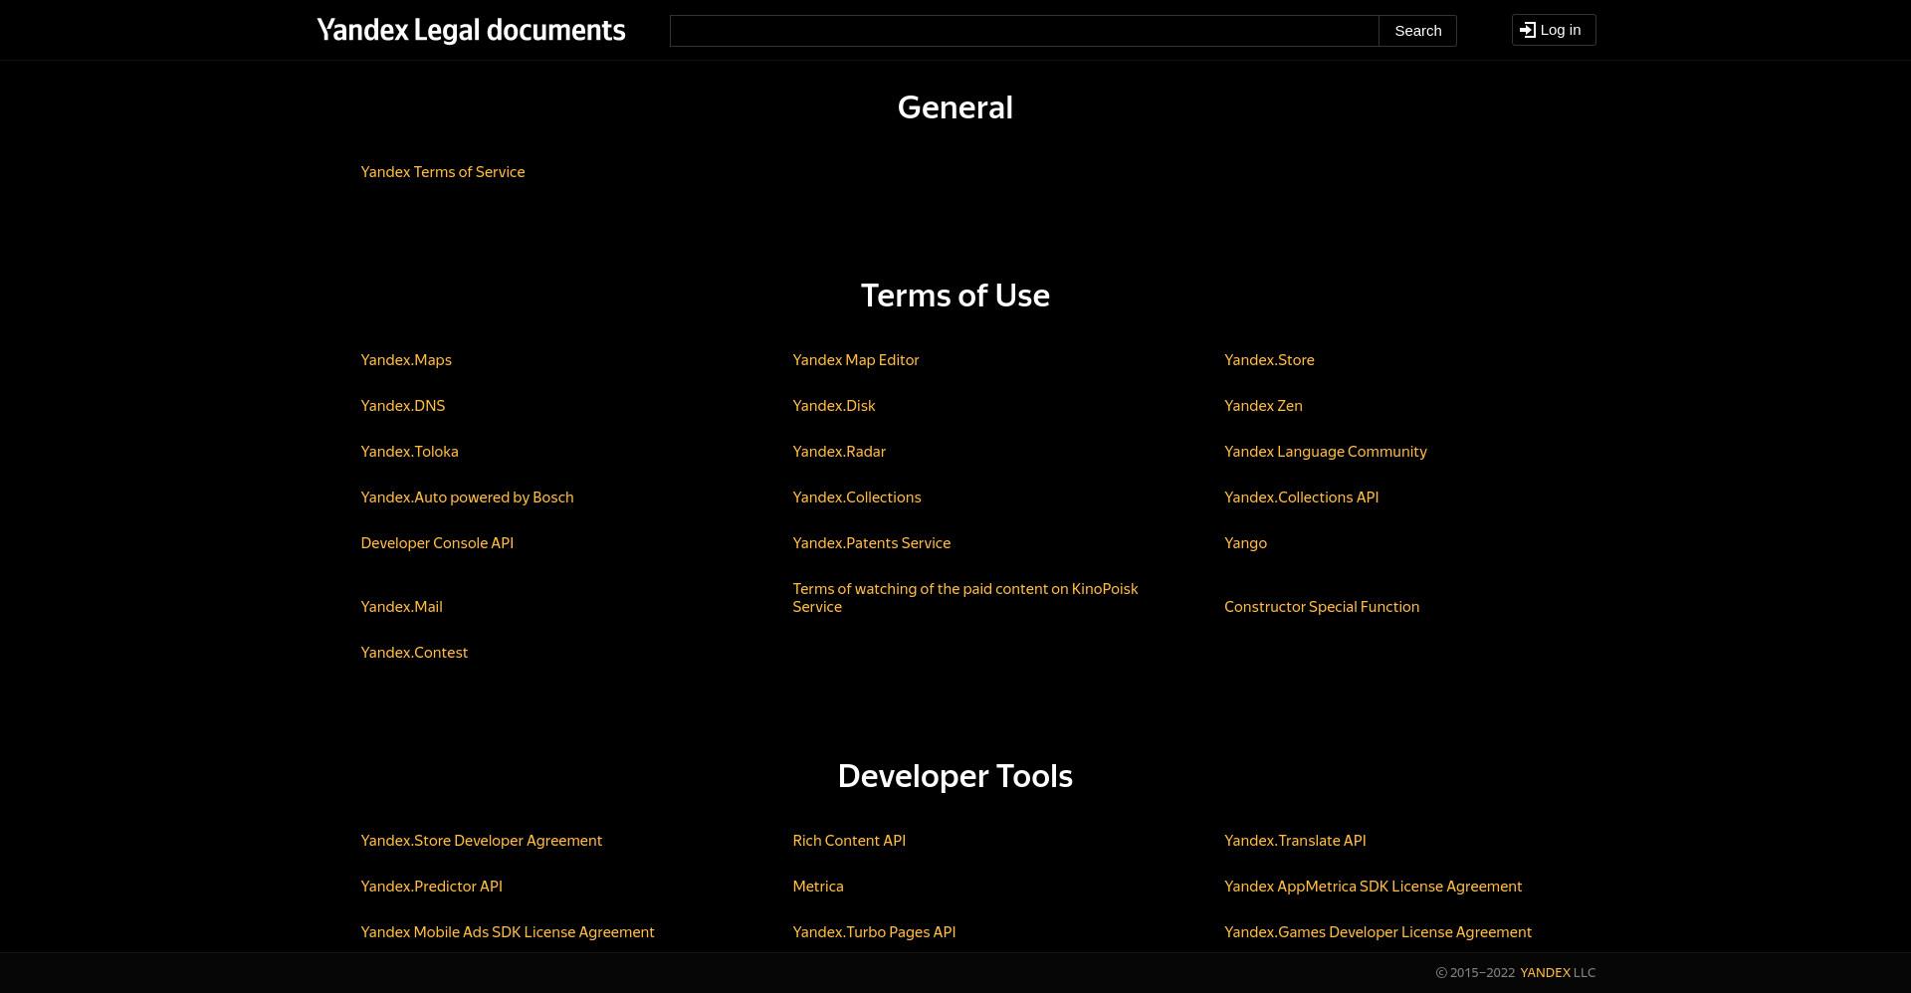This screenshot has width=1911, height=993.
Task: Open Yandex.Games Developer License Agreement
Action: click(x=1379, y=932)
